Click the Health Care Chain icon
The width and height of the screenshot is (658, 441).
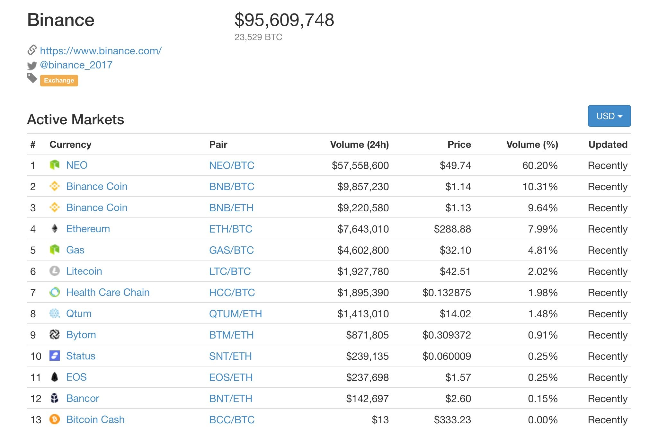55,292
